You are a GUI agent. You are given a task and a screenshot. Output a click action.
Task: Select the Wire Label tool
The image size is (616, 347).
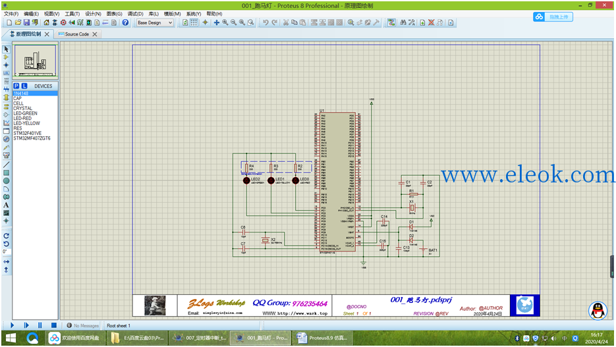pyautogui.click(x=7, y=73)
